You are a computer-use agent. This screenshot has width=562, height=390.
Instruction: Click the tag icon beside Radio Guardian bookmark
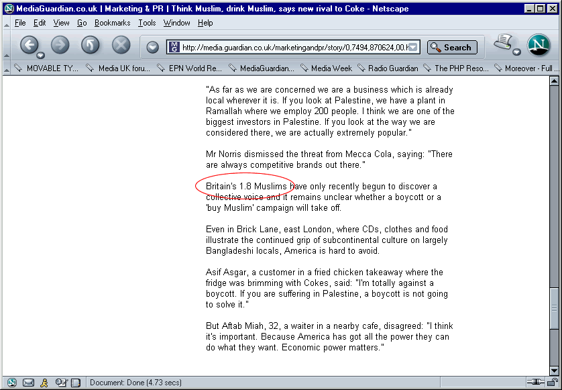[361, 67]
